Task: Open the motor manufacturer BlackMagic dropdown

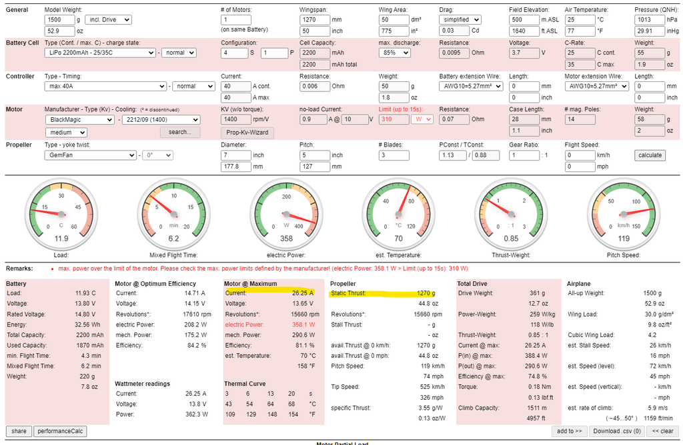Action: (x=80, y=120)
